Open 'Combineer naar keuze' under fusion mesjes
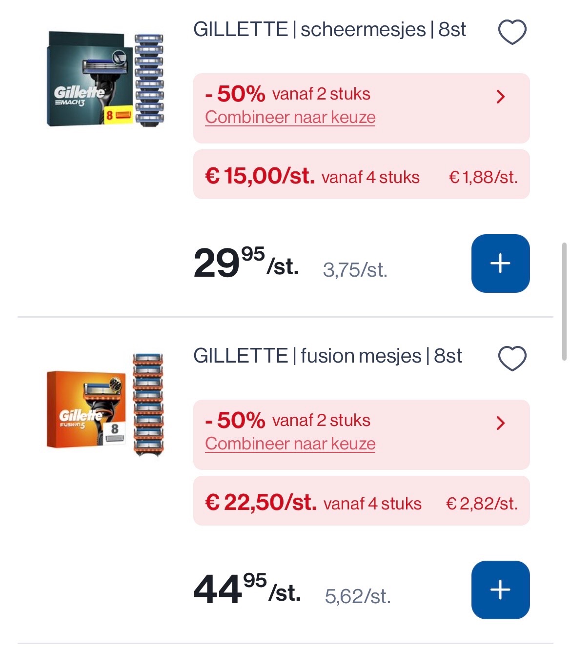Image resolution: width=571 pixels, height=650 pixels. (290, 444)
